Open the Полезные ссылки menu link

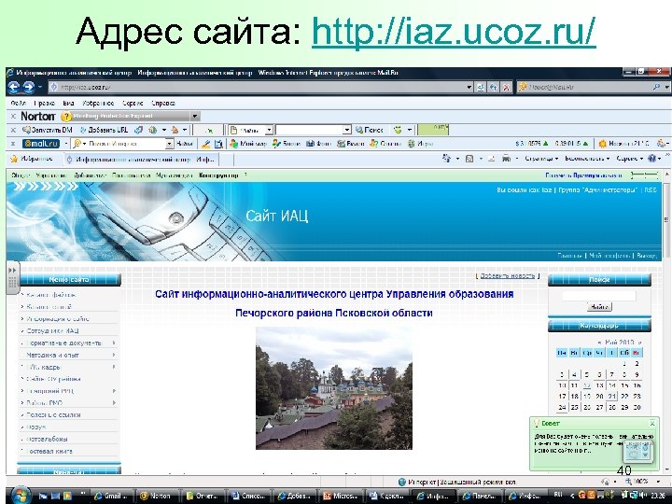click(53, 414)
